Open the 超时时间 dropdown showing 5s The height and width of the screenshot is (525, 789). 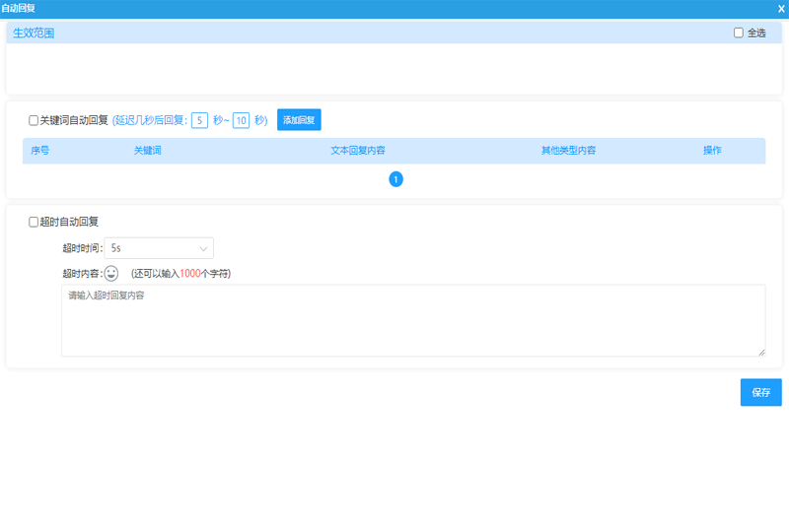[x=159, y=248]
